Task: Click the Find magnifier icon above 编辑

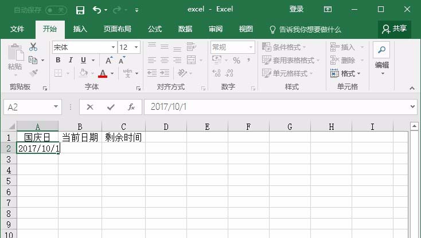Action: [x=381, y=50]
